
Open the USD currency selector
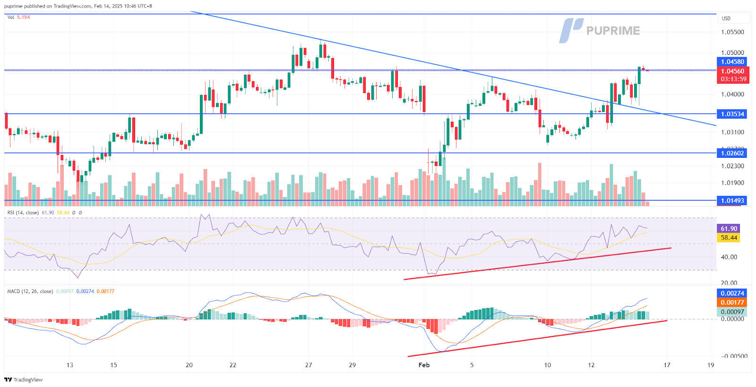pyautogui.click(x=733, y=18)
